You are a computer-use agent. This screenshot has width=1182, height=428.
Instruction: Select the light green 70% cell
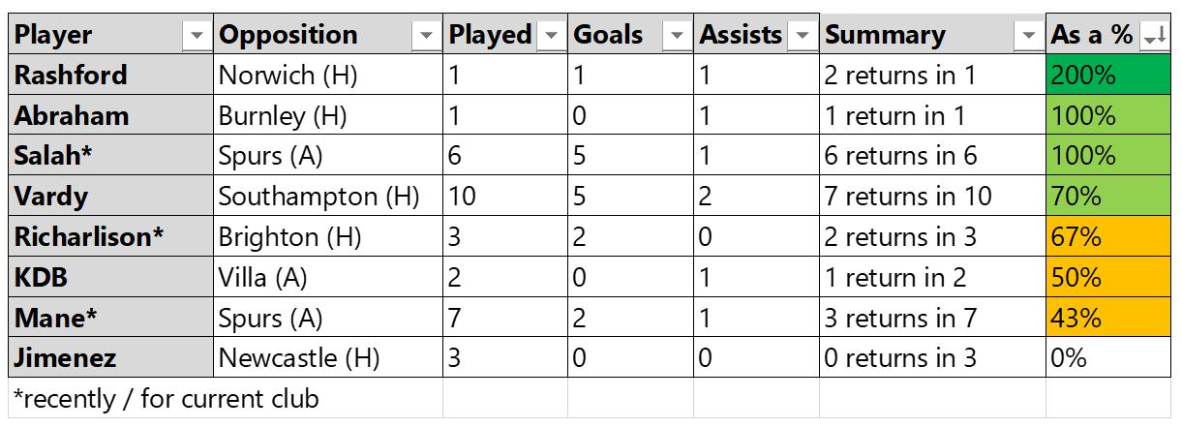click(1108, 197)
